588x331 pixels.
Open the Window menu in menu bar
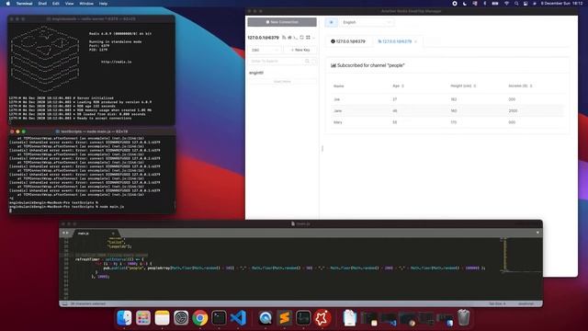click(86, 4)
